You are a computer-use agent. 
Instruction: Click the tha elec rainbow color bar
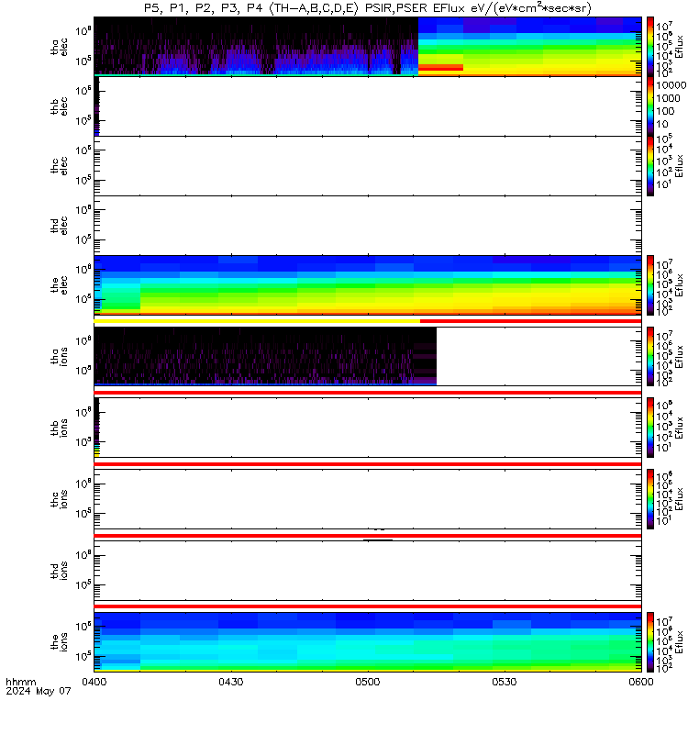point(650,47)
